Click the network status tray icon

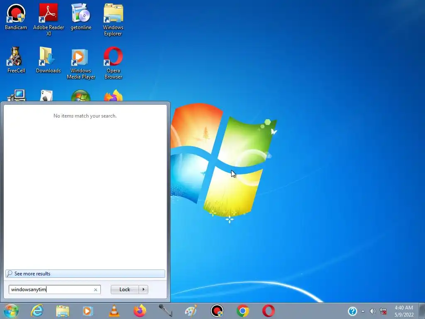(383, 311)
